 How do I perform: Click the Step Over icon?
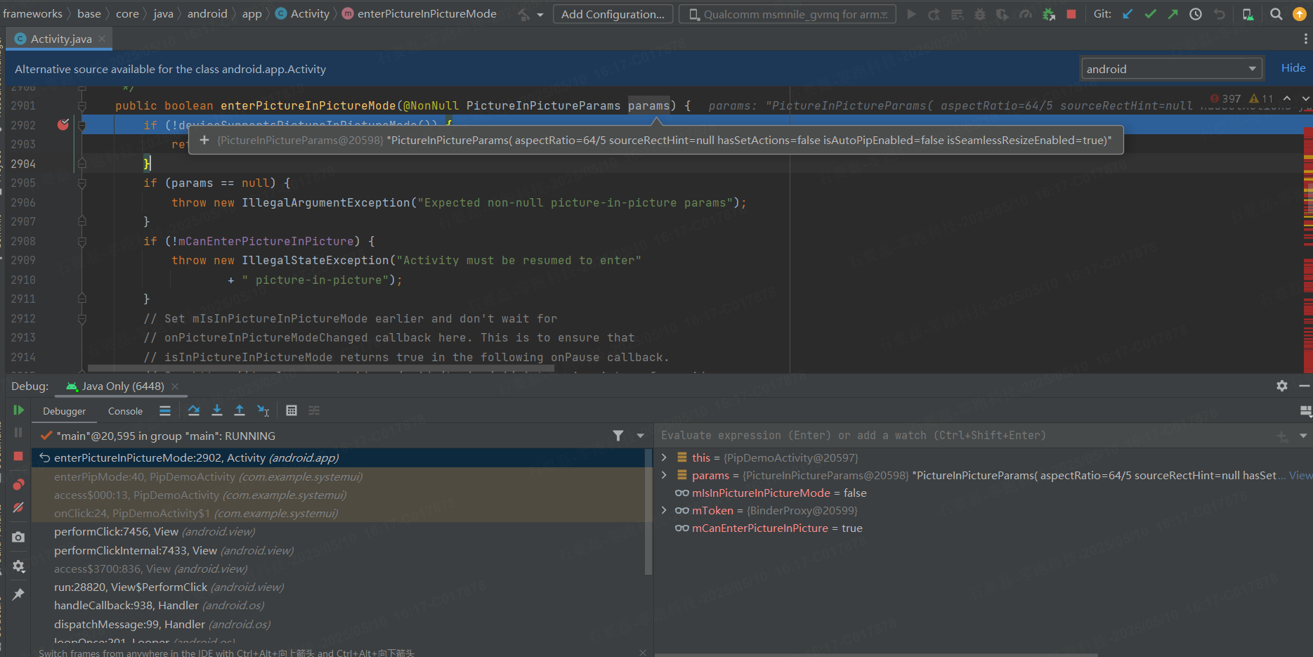[x=194, y=410]
